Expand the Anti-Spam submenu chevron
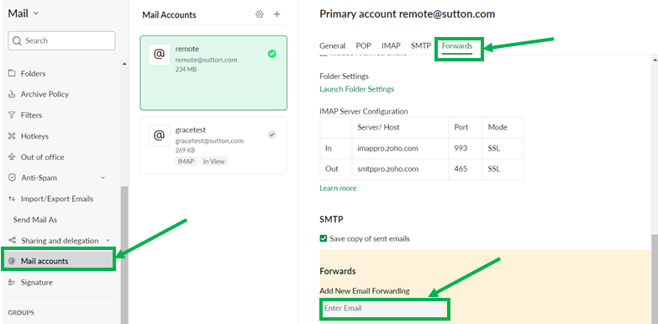Image resolution: width=658 pixels, height=324 pixels. [x=103, y=178]
